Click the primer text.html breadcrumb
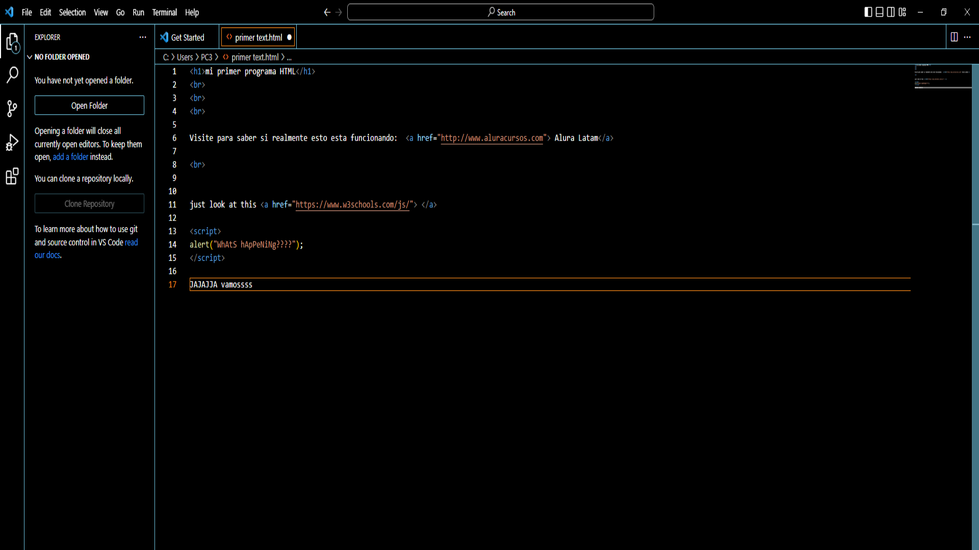The height and width of the screenshot is (550, 979). click(x=255, y=57)
